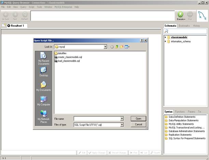
Task: Click the Create New Folder icon in dialog
Action: click(122, 47)
